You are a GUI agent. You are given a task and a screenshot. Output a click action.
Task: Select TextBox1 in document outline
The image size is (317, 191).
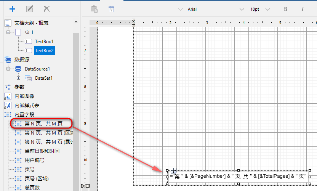44,41
